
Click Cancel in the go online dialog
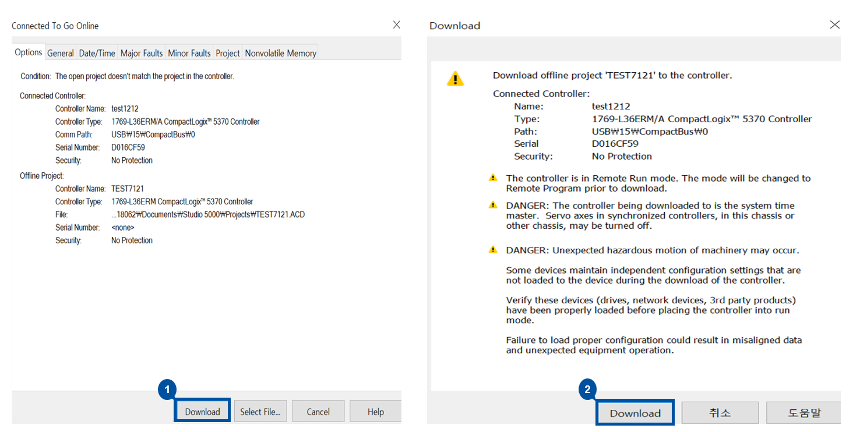[318, 412]
